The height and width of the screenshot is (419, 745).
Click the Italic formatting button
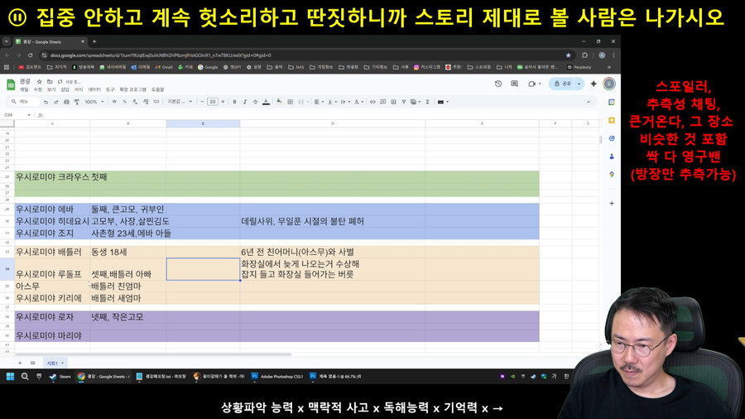coord(245,102)
